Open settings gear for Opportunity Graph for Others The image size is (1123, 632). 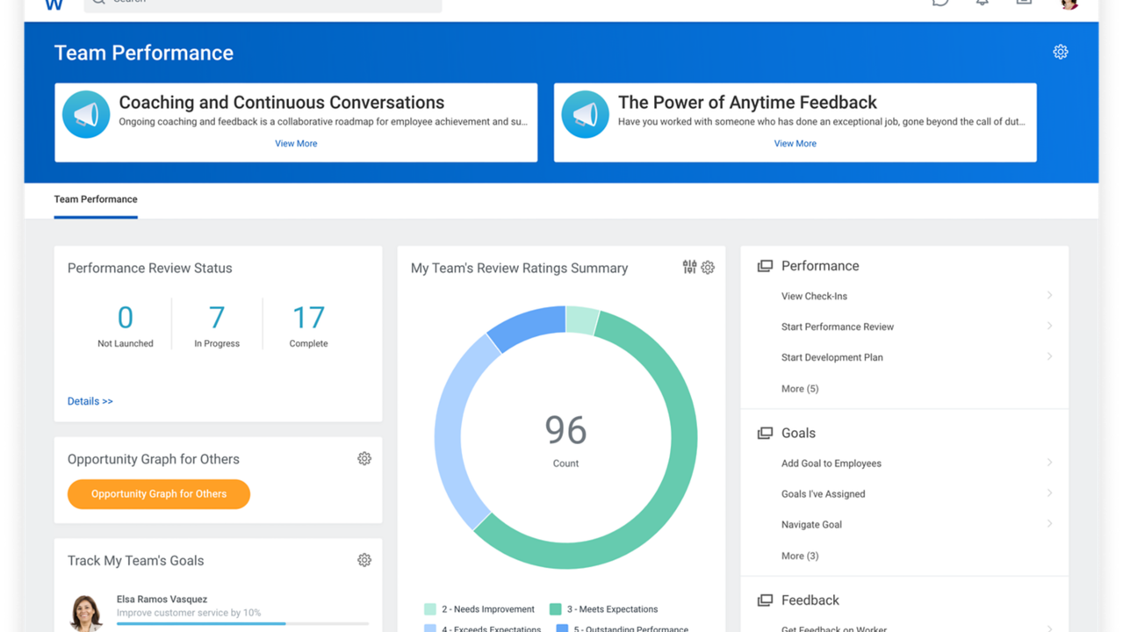364,458
